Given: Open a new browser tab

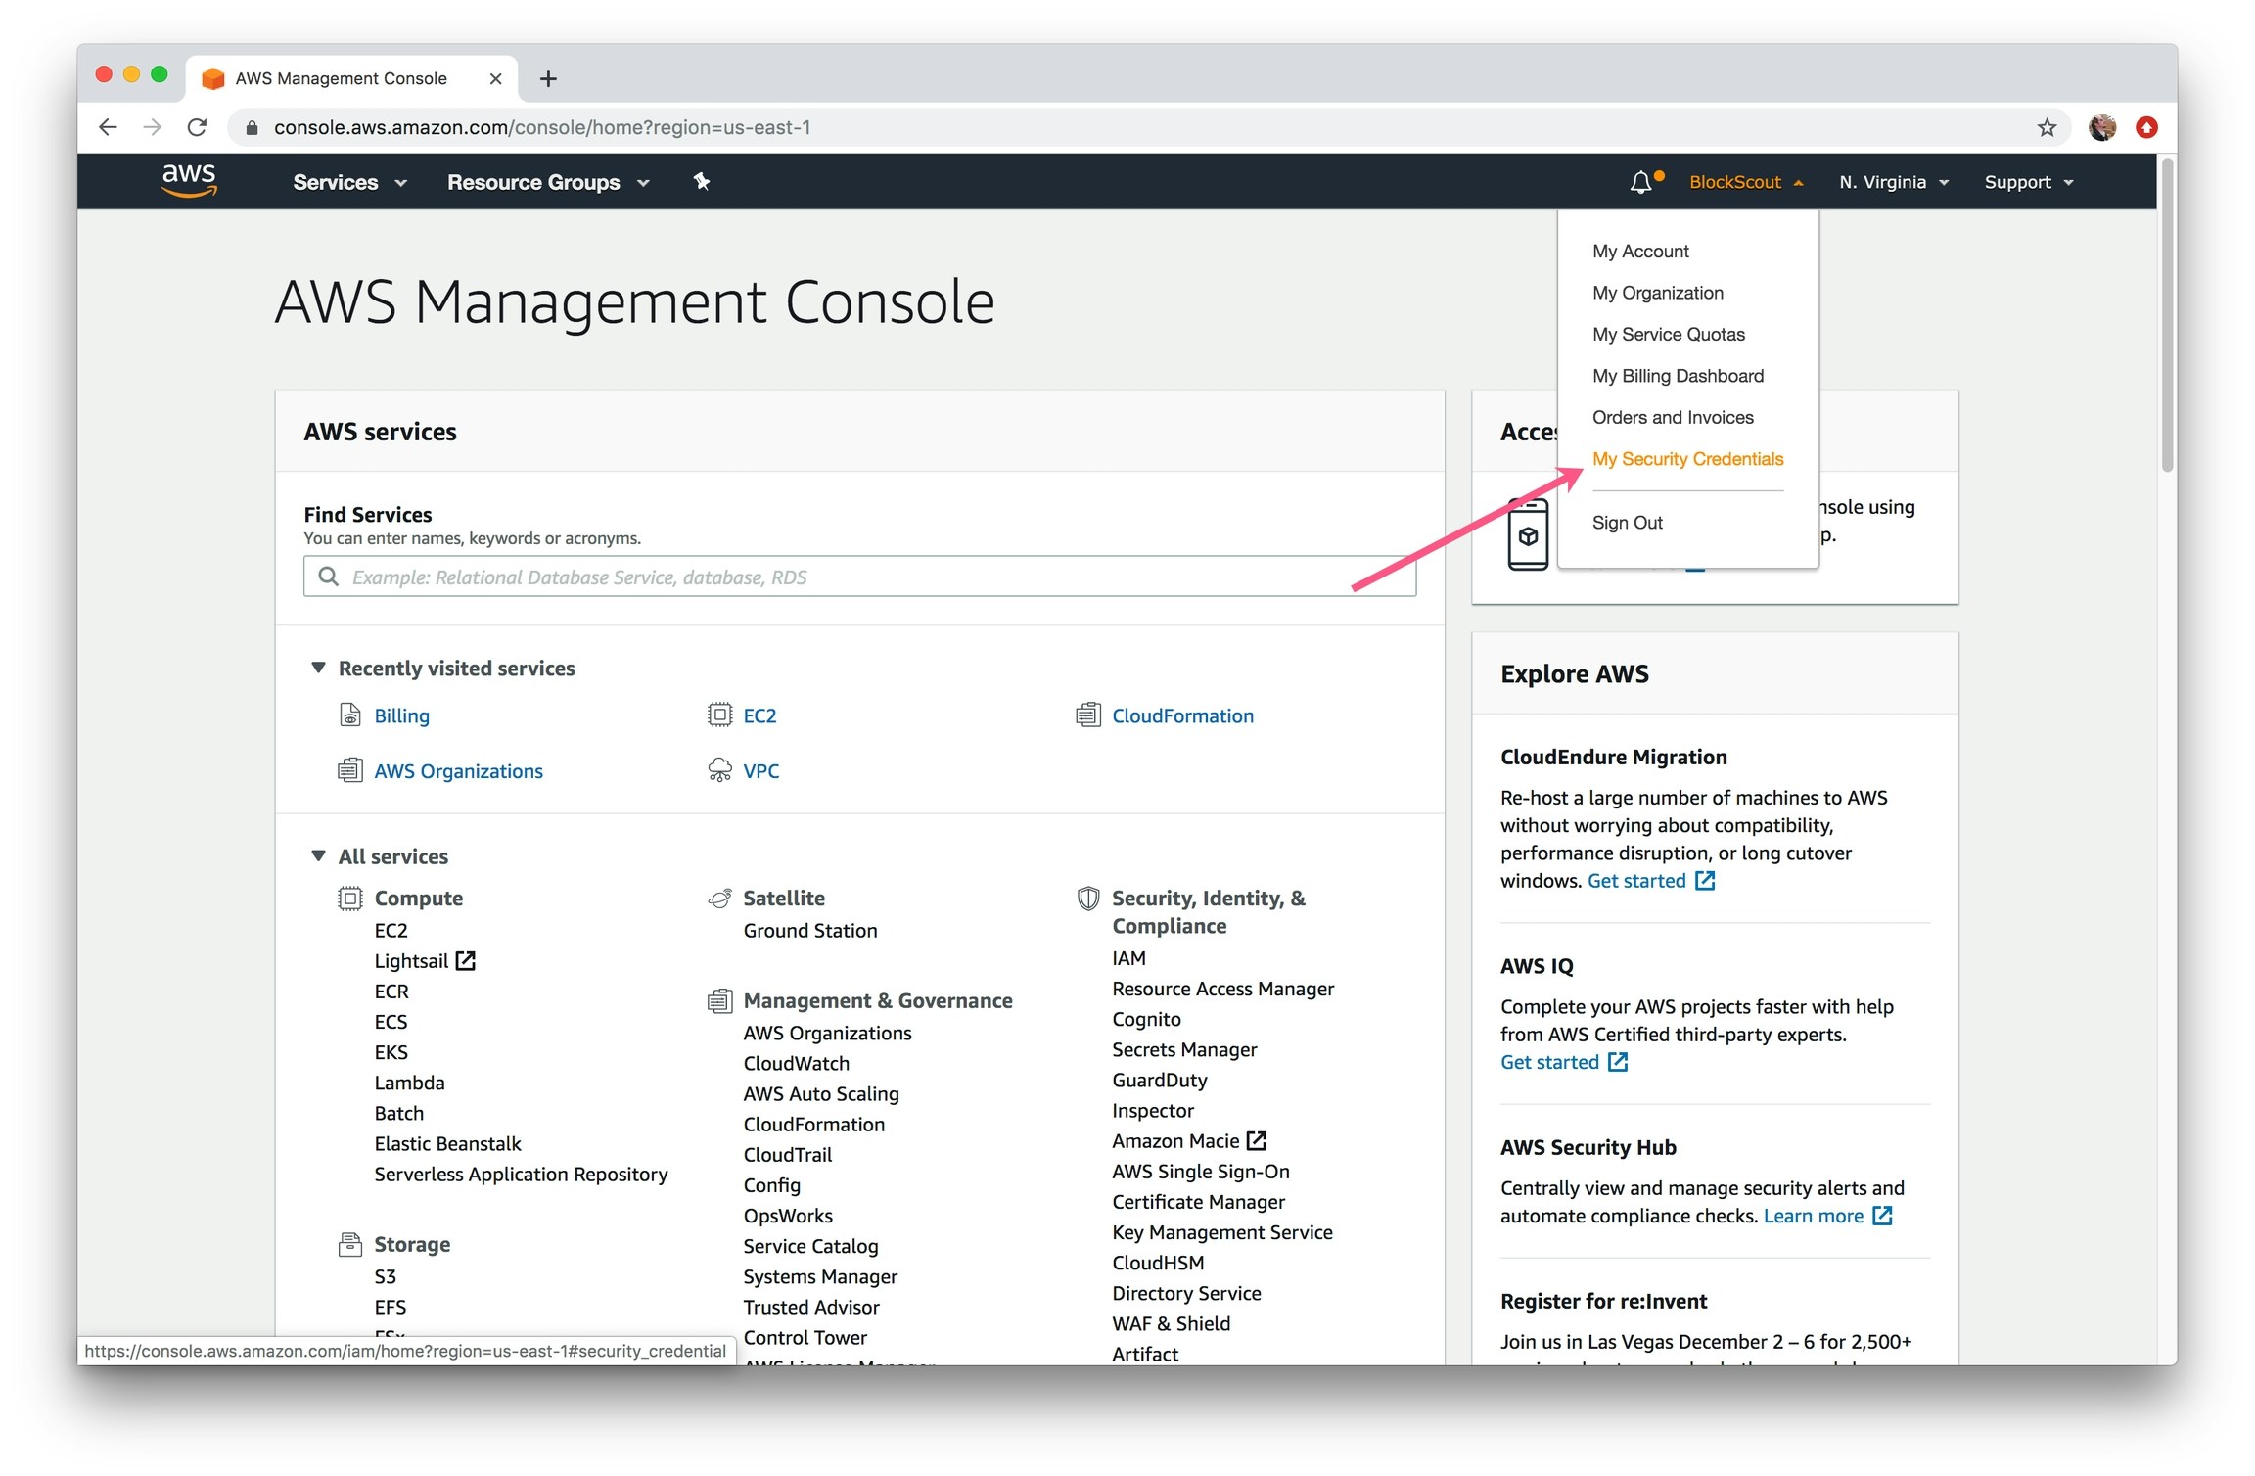Looking at the screenshot, I should pyautogui.click(x=548, y=78).
